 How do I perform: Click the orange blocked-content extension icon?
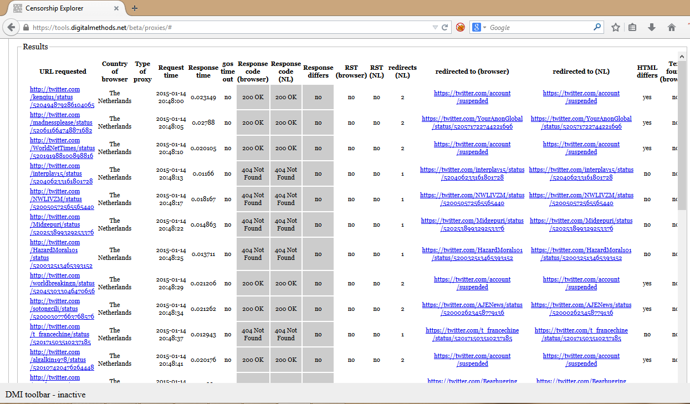[x=460, y=27]
